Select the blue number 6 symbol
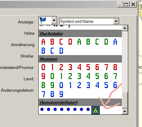Screen dimensions: 142x127 [115, 85]
